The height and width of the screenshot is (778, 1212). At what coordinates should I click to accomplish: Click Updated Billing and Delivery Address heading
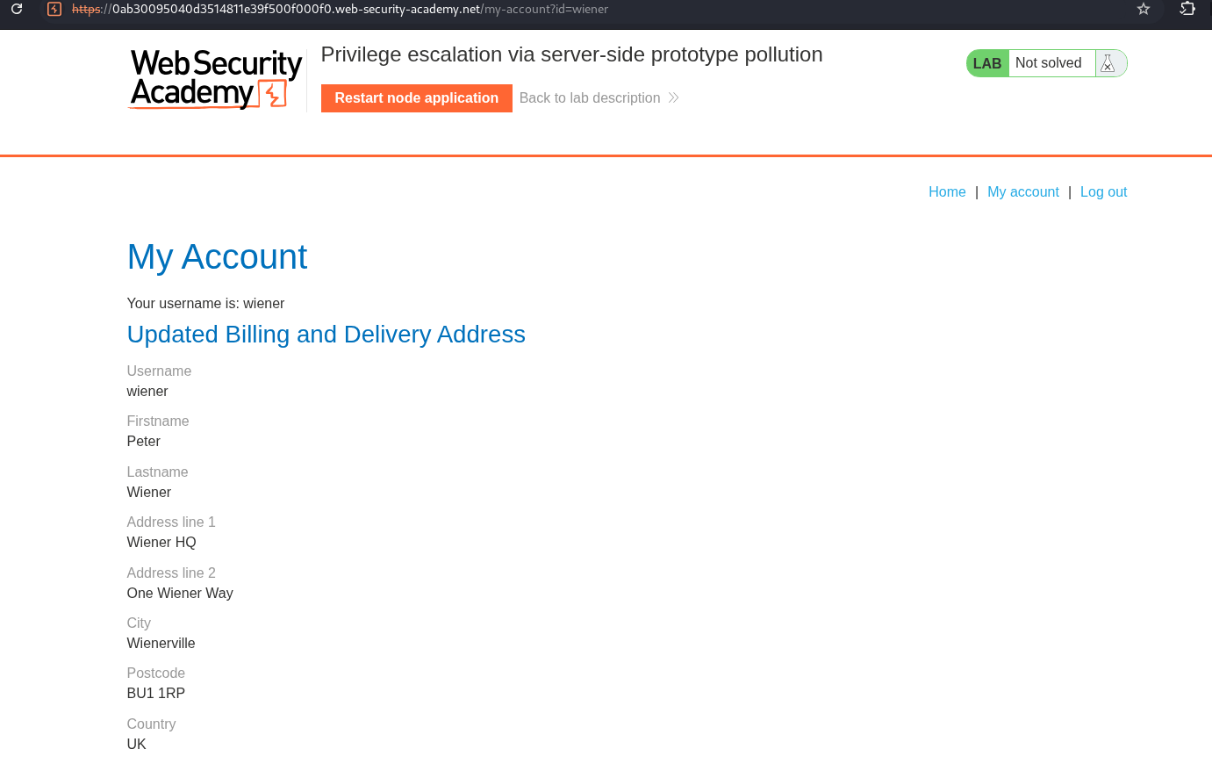326,335
